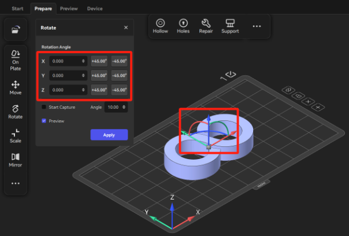
Task: Open the Holes tool
Action: click(x=183, y=26)
